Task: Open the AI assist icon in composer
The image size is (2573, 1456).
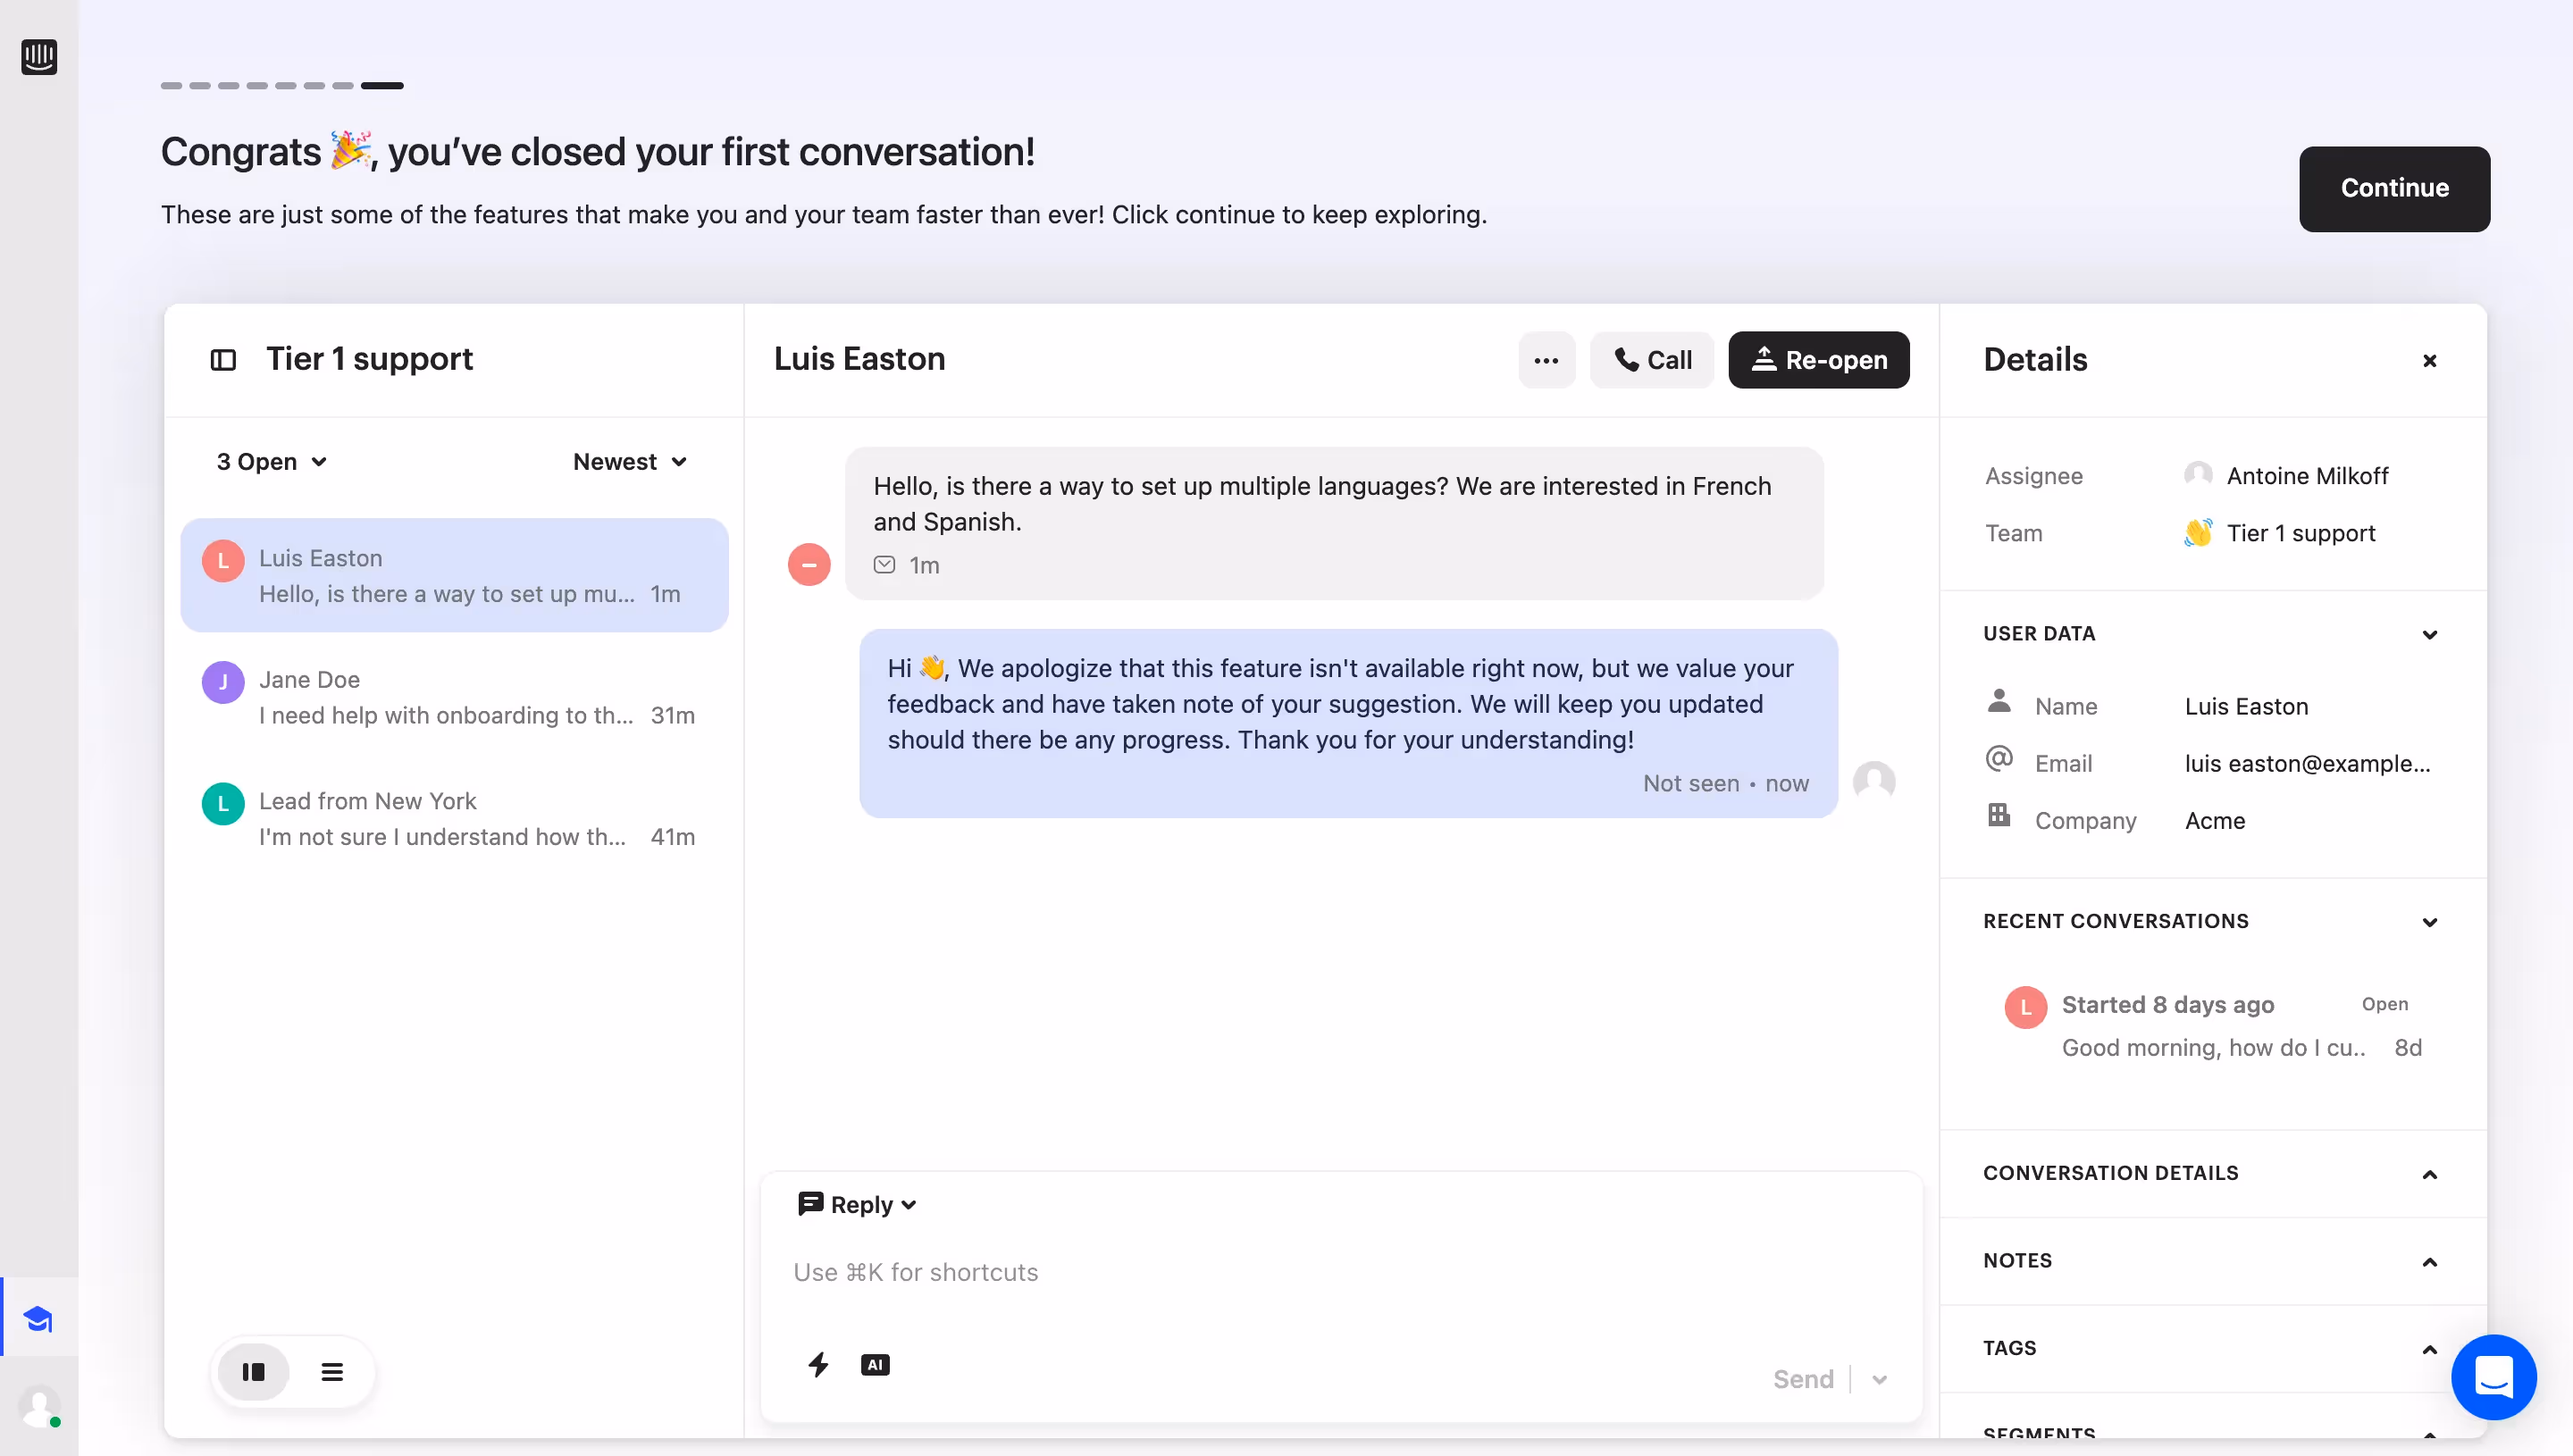Action: click(x=875, y=1364)
